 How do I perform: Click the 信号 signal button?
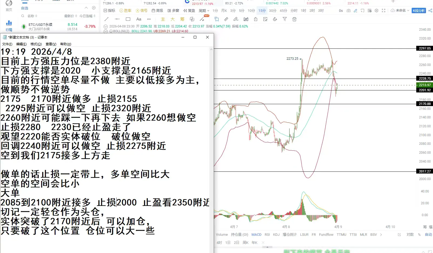[142, 10]
